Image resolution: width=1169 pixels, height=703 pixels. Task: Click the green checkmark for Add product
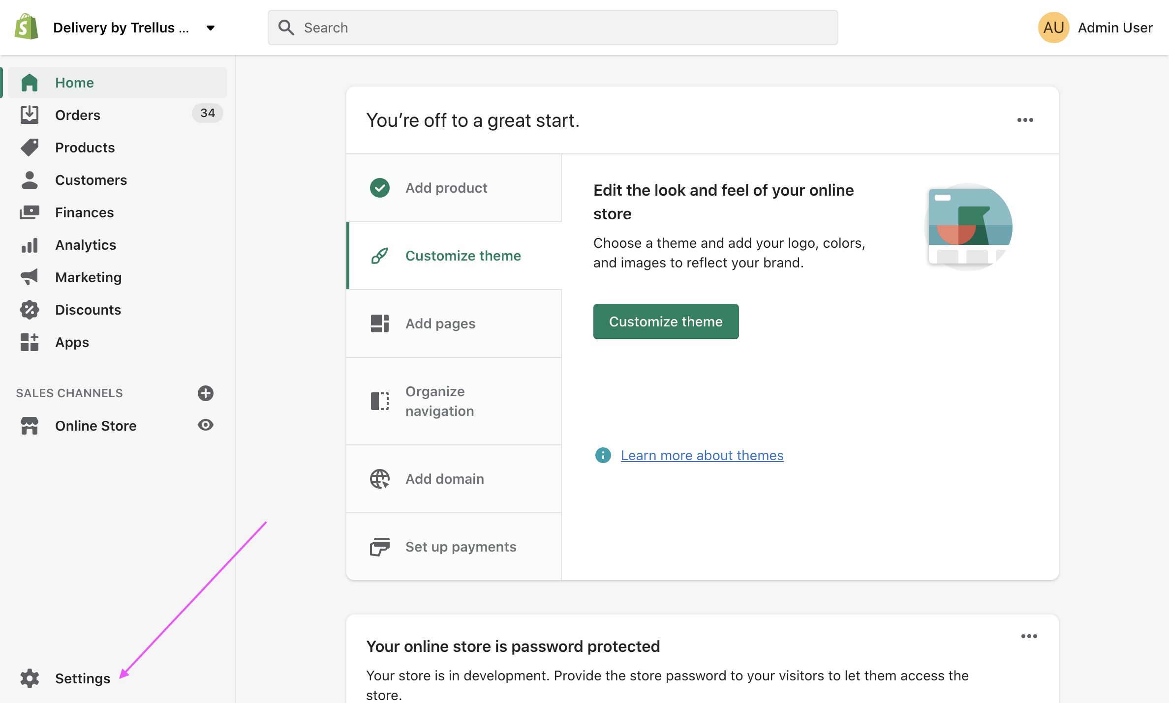tap(380, 188)
